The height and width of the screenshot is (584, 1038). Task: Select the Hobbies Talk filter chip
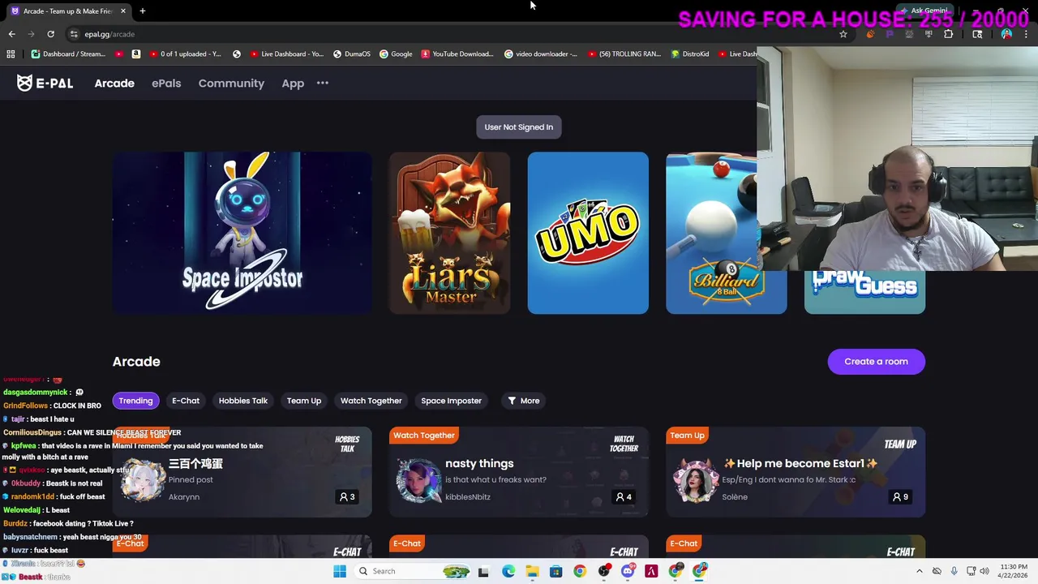pyautogui.click(x=243, y=401)
